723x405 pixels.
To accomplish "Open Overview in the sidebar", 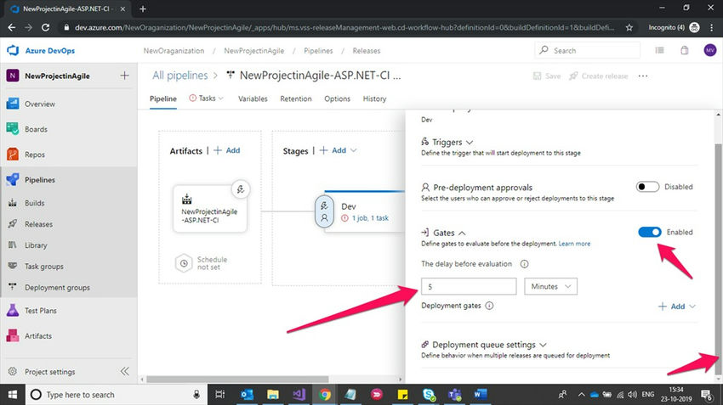I will coord(40,104).
